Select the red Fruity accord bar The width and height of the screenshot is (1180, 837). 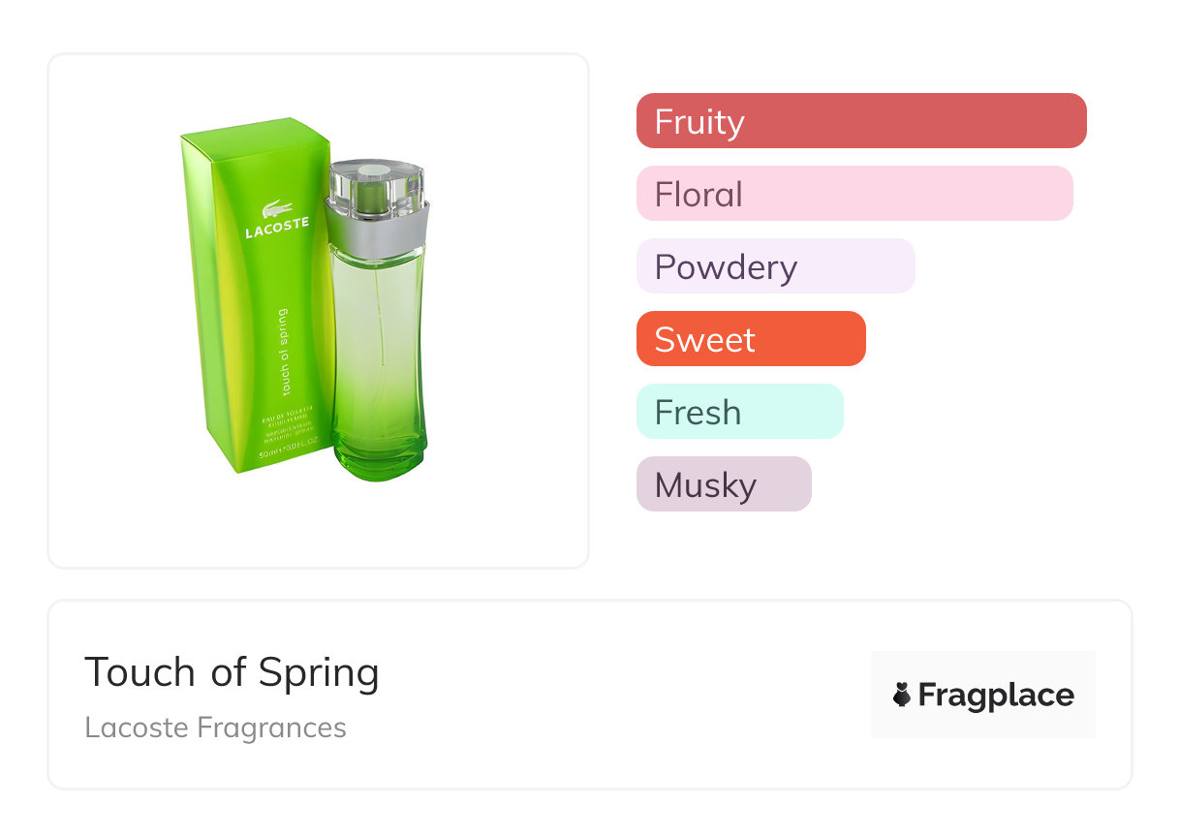pyautogui.click(x=860, y=121)
